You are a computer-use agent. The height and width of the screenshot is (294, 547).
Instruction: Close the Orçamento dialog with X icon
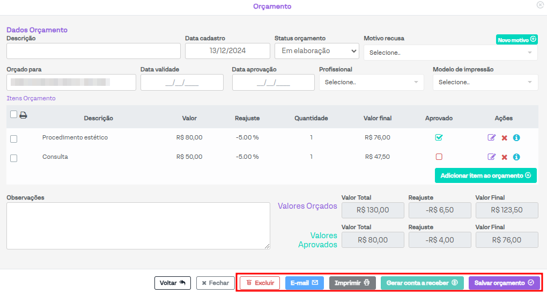[x=540, y=4]
